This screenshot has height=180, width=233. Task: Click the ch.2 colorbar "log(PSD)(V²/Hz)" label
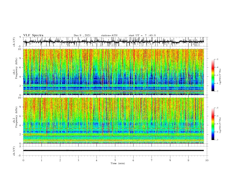[220, 125]
